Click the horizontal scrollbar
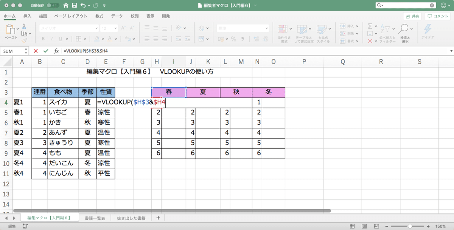The height and width of the screenshot is (230, 454). (172, 211)
